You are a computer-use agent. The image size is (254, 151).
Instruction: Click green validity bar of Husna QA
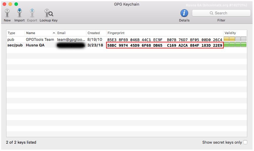point(235,45)
